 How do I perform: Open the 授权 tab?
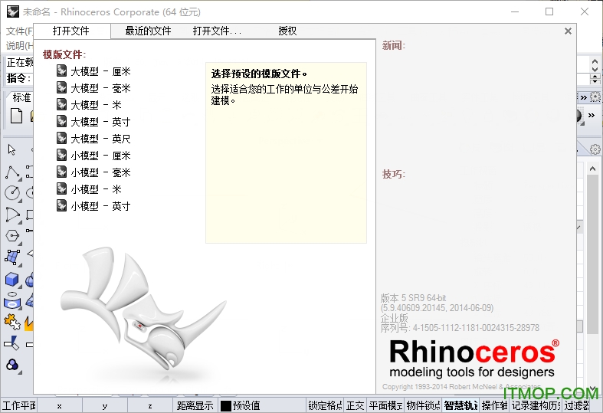[x=287, y=31]
